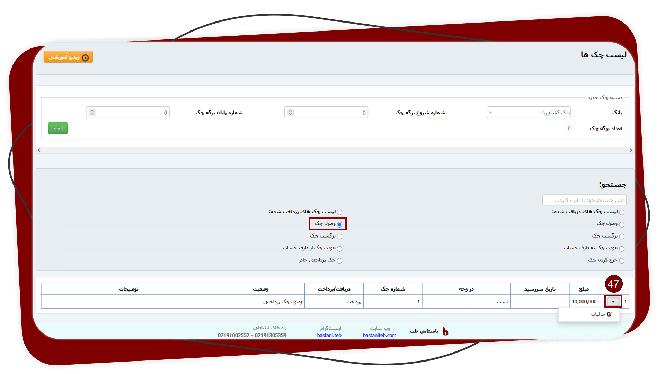The height and width of the screenshot is (374, 665).
Task: Click the spinner arrows on the start number field
Action: tap(290, 112)
